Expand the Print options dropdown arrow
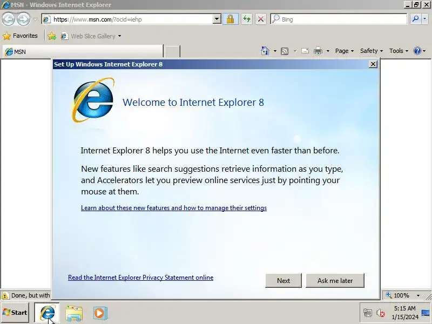This screenshot has width=432, height=324. click(x=328, y=51)
